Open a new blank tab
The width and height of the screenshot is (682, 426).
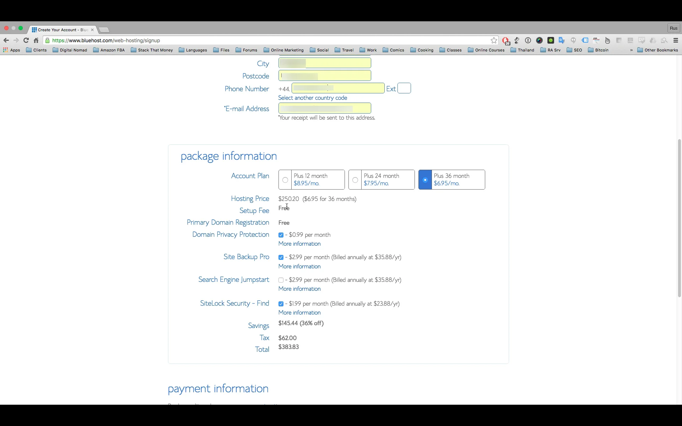tap(104, 30)
